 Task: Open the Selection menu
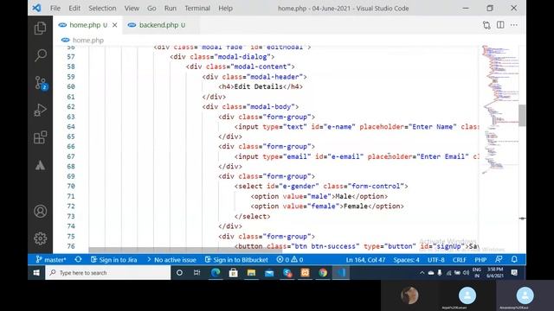pos(102,8)
